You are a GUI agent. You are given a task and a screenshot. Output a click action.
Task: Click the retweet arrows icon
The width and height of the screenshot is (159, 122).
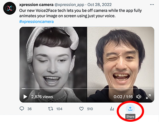pyautogui.click(x=51, y=109)
